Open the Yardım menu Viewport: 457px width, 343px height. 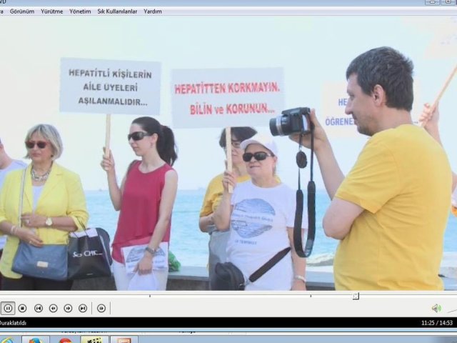pos(153,11)
